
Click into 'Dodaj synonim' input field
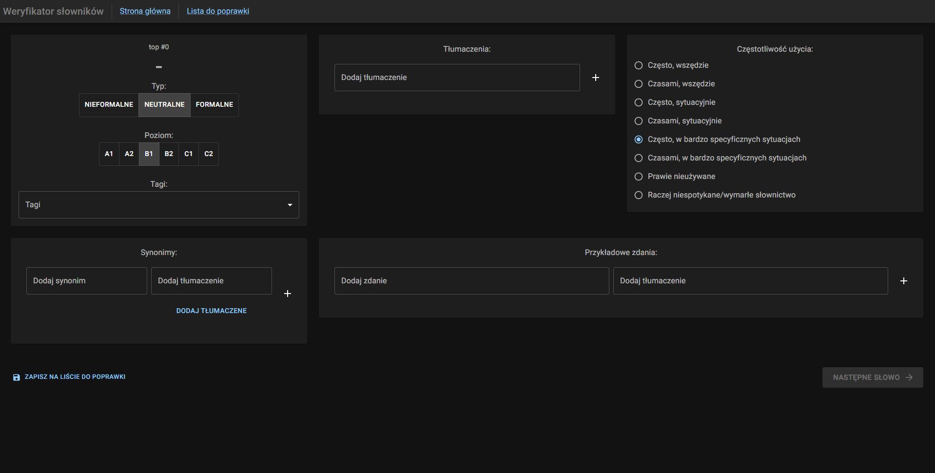point(86,281)
